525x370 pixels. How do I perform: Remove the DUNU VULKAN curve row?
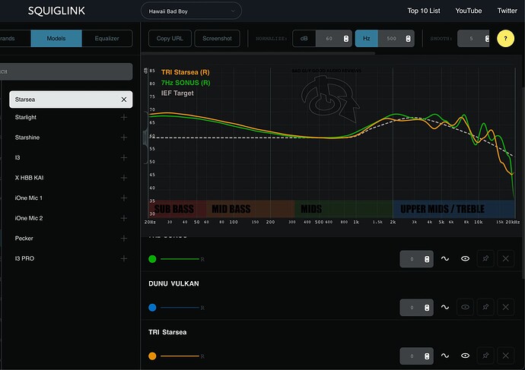(x=505, y=307)
